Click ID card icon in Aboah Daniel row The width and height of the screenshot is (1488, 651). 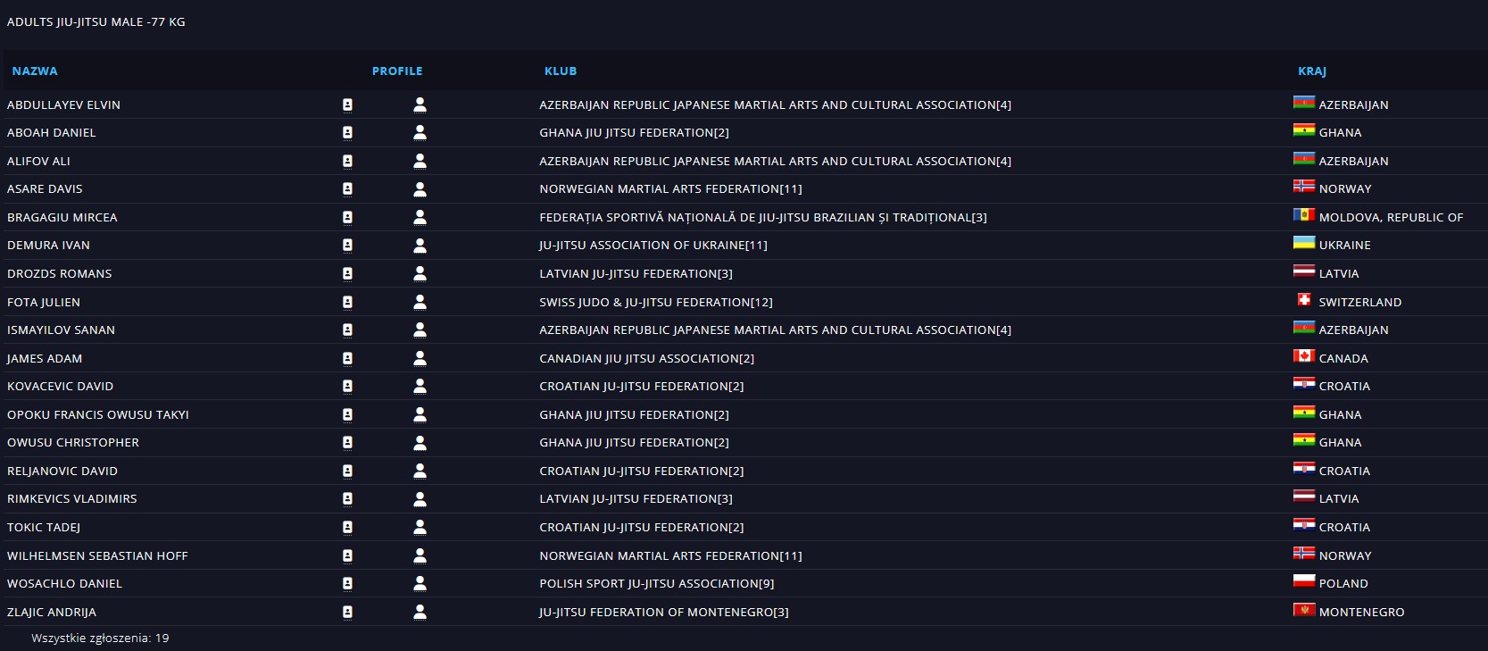click(347, 132)
